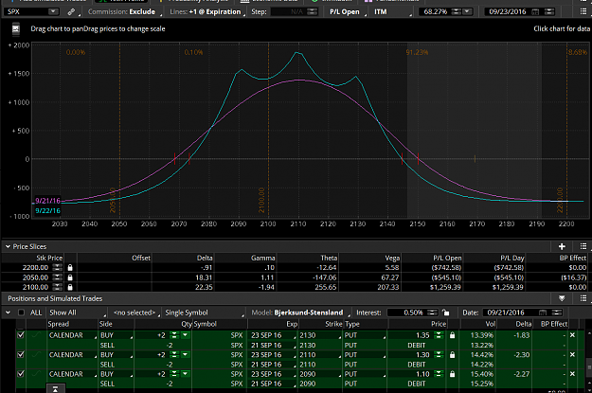Delete the 2090 PUT calendar spread with X
592x393 pixels.
572,374
